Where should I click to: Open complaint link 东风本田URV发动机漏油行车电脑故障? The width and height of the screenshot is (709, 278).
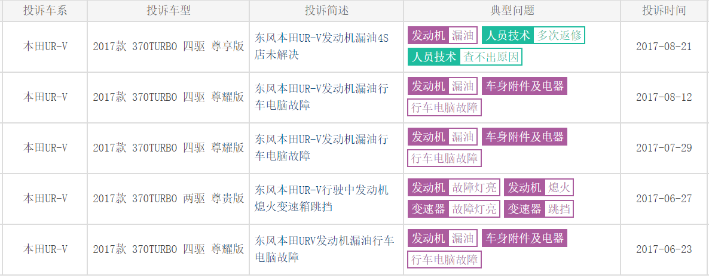point(324,249)
